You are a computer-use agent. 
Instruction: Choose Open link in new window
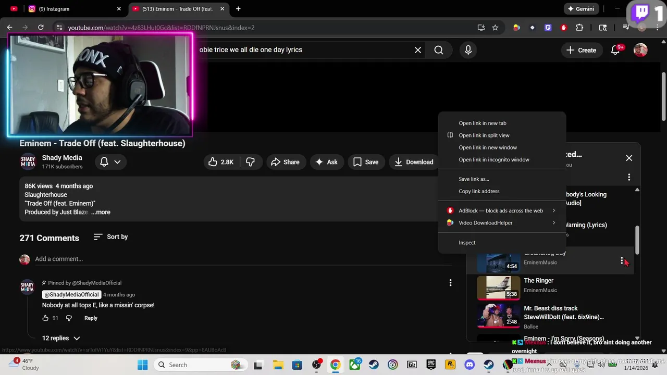click(x=502, y=147)
